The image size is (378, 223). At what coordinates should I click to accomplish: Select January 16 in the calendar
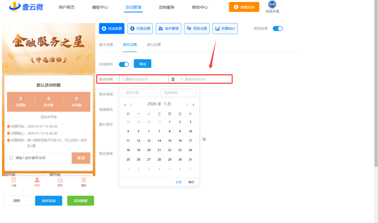(x=180, y=141)
